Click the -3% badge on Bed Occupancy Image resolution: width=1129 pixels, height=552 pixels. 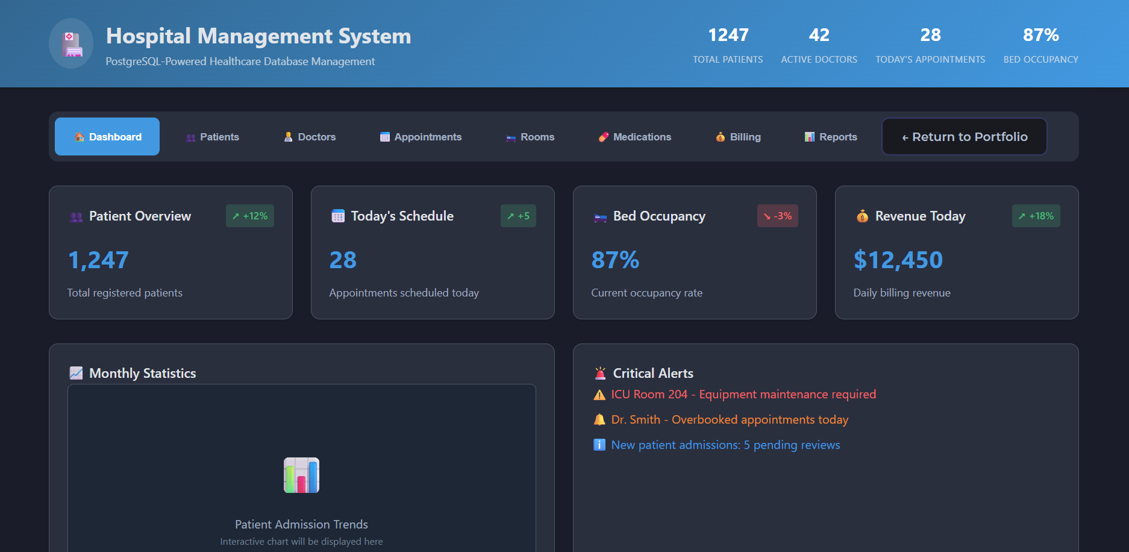pyautogui.click(x=777, y=216)
